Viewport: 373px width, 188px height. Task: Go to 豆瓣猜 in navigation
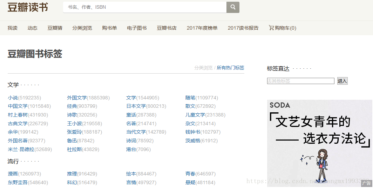pyautogui.click(x=55, y=28)
